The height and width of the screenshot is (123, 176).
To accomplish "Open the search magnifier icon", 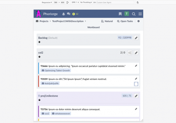I will coord(134,14).
